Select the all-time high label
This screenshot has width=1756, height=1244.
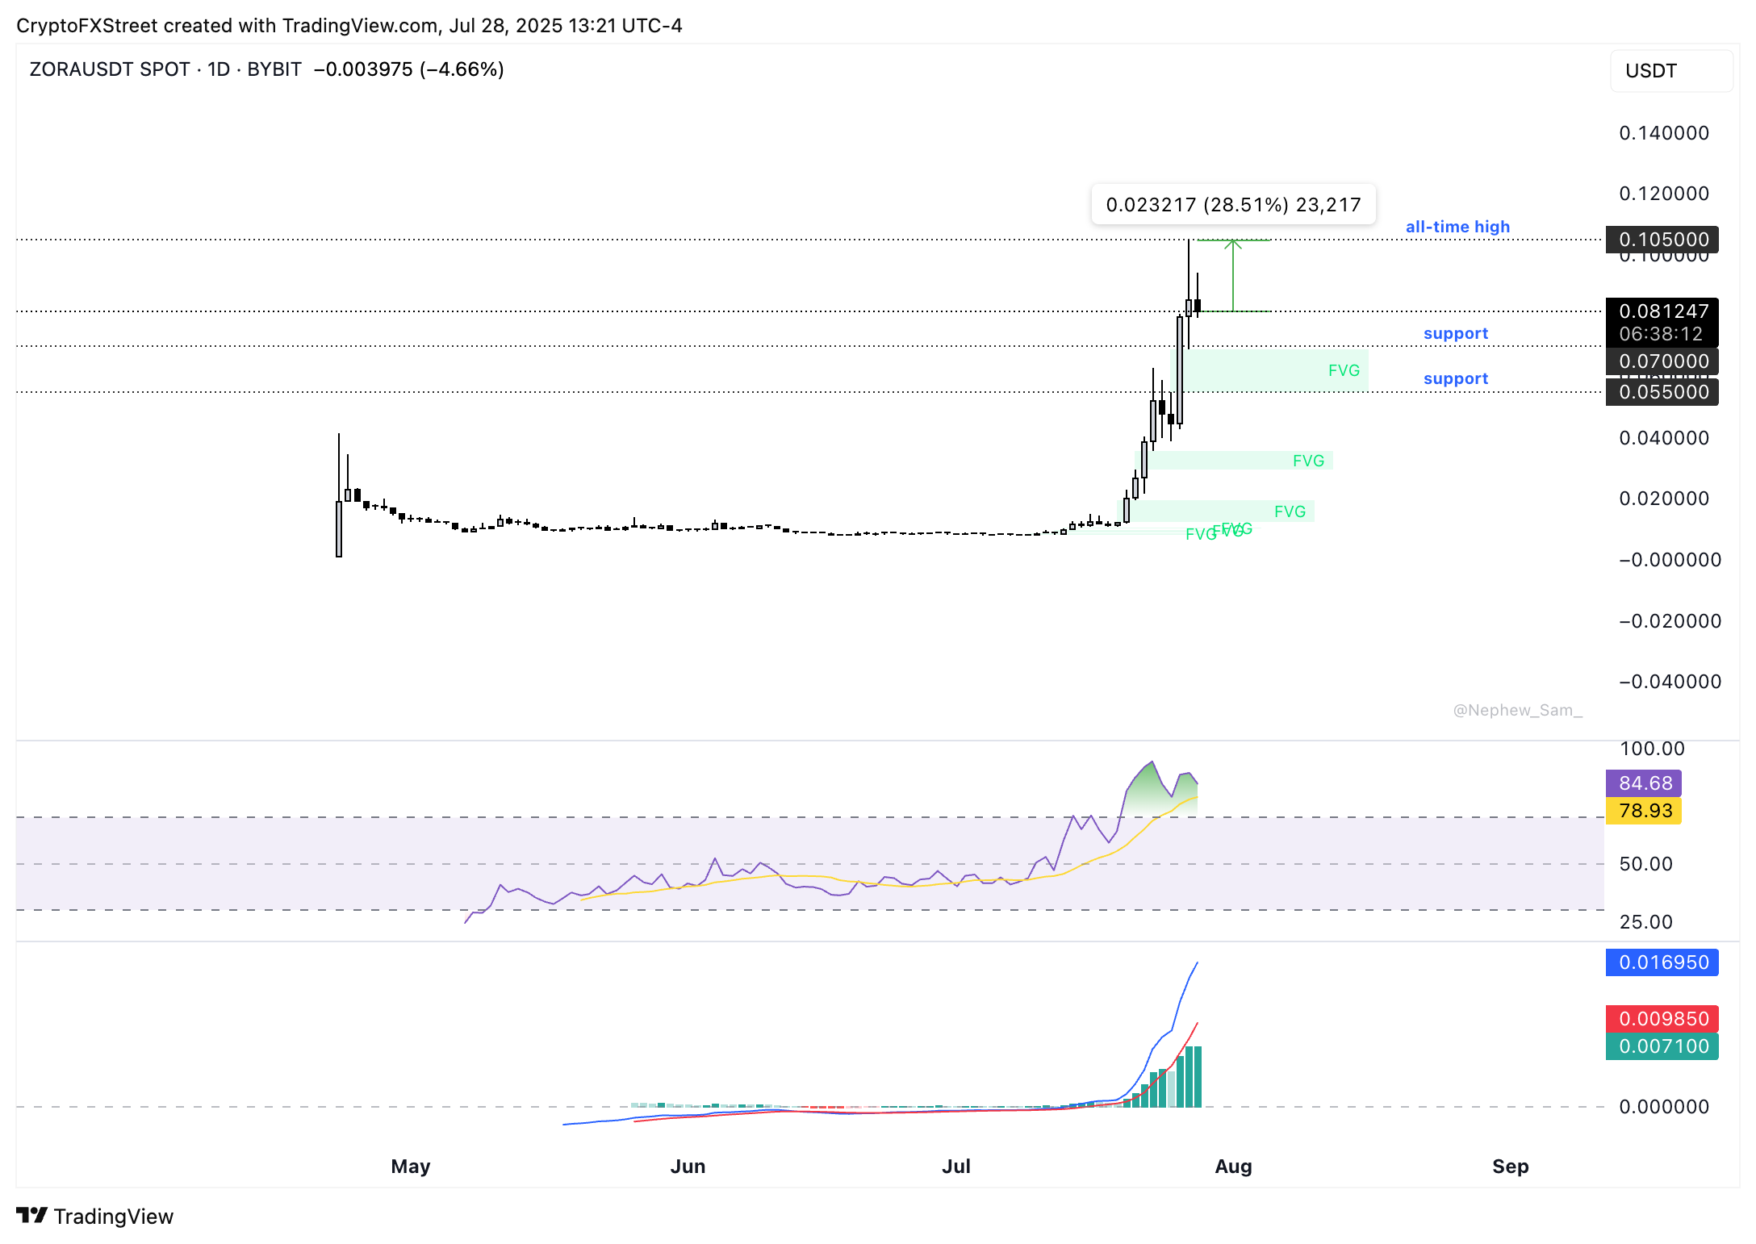point(1457,227)
